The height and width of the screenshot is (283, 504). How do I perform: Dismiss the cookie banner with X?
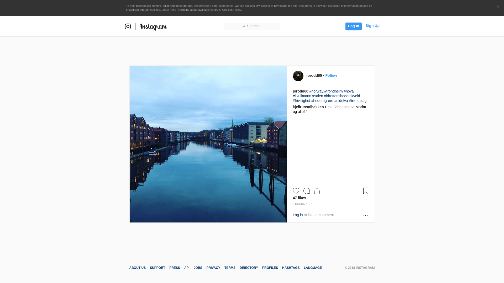pyautogui.click(x=498, y=7)
